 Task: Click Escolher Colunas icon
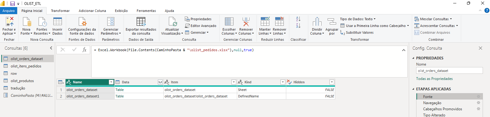pos(229,21)
